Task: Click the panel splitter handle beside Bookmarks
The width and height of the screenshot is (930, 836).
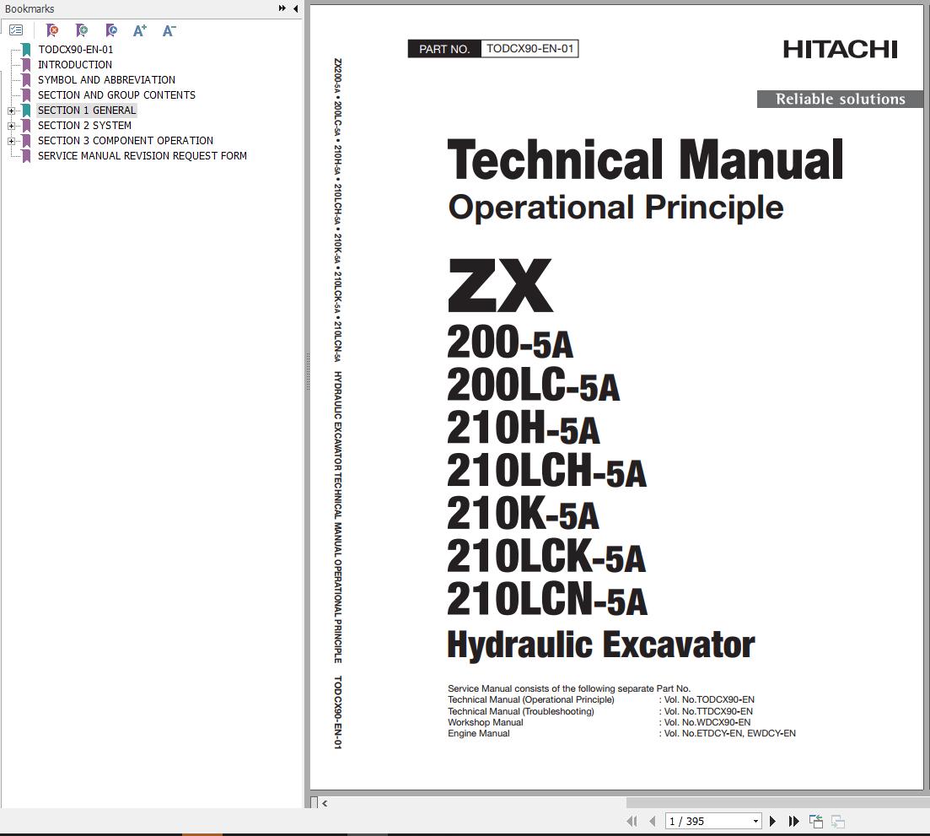Action: [x=307, y=371]
